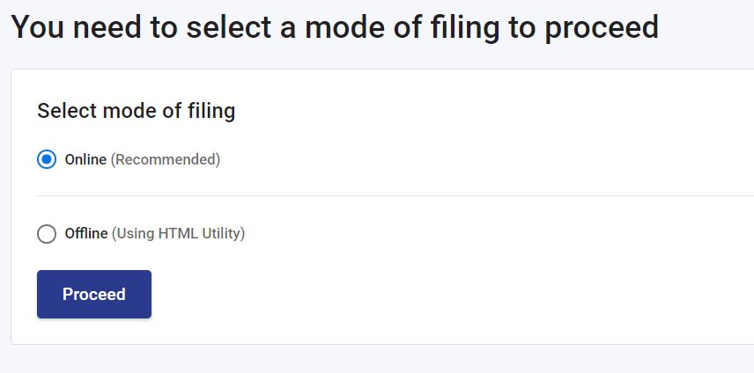Screen dimensions: 754x373
Task: Click the "(Using HTML Utility)" hint text
Action: tap(179, 234)
